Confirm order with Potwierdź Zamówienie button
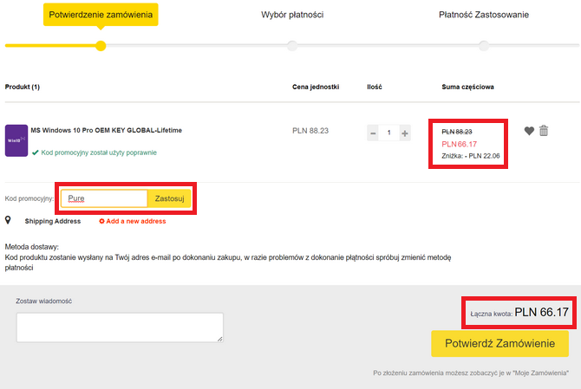This screenshot has height=389, width=581. coord(499,343)
